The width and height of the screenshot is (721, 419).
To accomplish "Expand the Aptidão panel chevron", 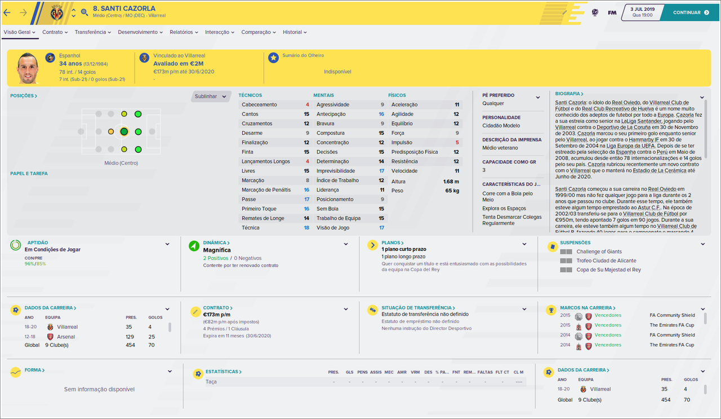I will pos(167,244).
